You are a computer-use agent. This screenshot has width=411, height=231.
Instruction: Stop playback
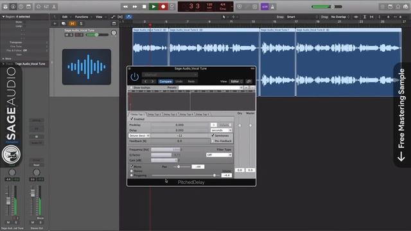(x=144, y=6)
